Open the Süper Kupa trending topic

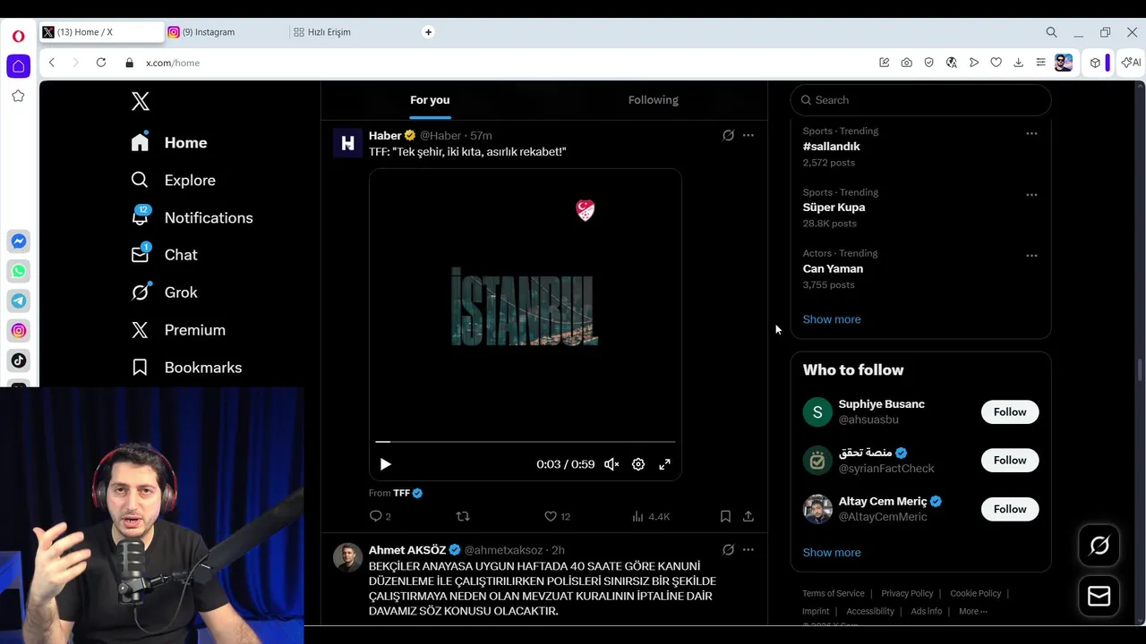click(x=834, y=208)
